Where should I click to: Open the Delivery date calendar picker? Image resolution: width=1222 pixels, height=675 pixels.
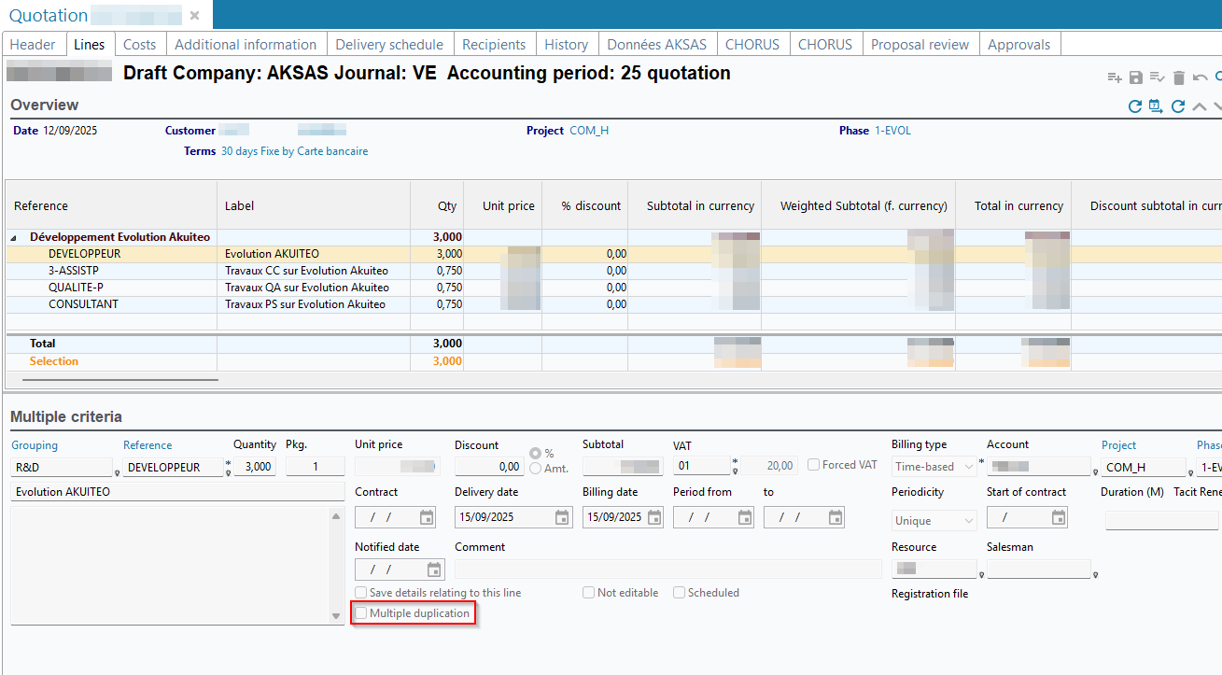tap(562, 517)
